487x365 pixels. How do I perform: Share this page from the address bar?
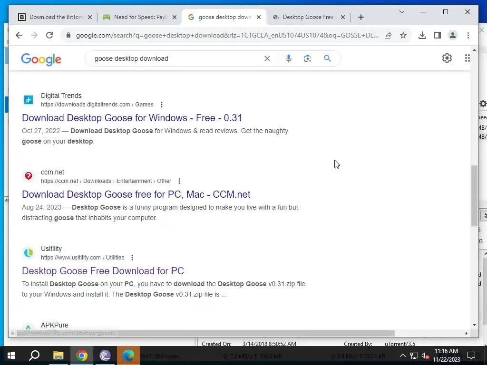point(388,35)
